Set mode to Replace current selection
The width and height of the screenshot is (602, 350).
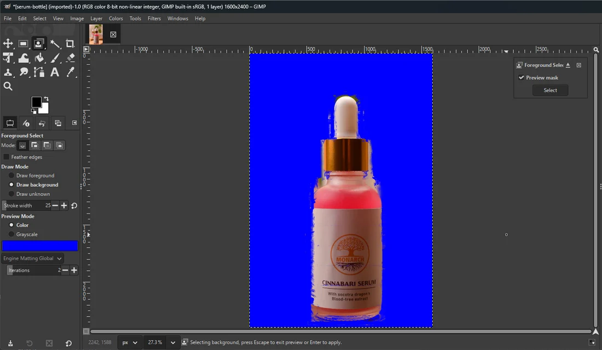(x=22, y=145)
